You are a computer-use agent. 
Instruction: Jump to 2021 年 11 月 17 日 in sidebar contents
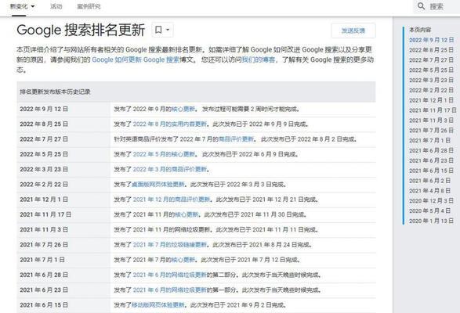coord(433,110)
